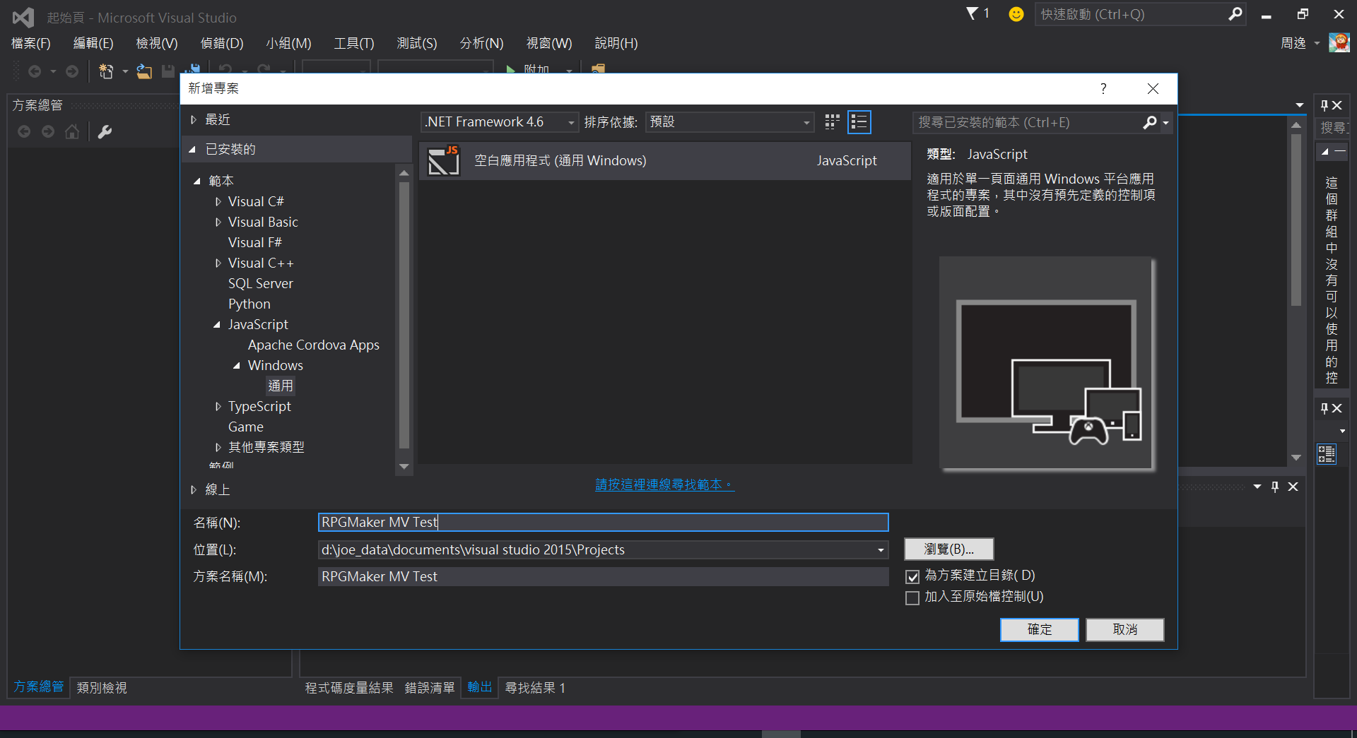Pin the output panel
The height and width of the screenshot is (738, 1357).
click(1275, 487)
